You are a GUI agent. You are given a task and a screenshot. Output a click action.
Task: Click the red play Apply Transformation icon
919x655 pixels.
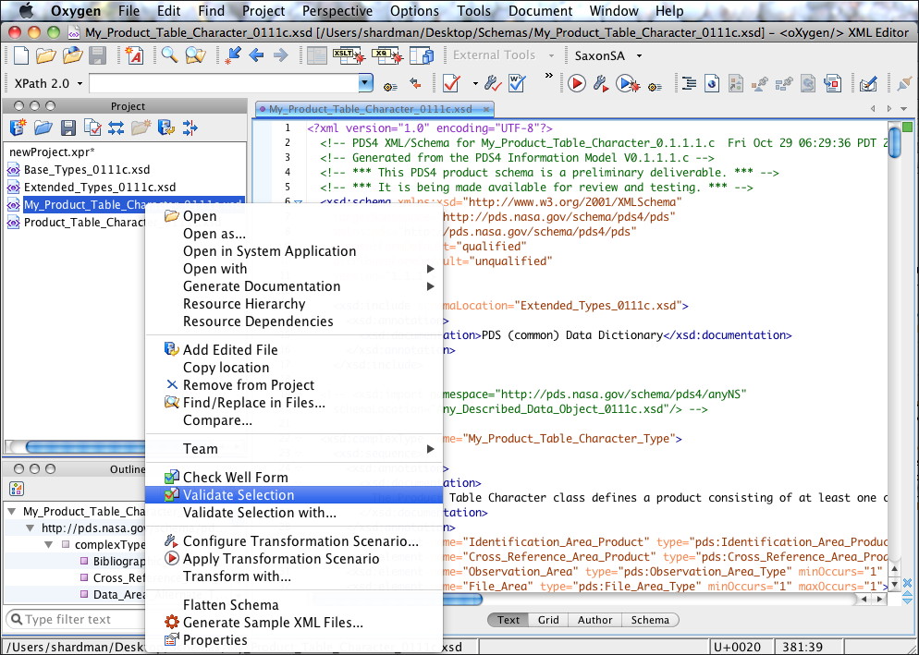coord(576,84)
